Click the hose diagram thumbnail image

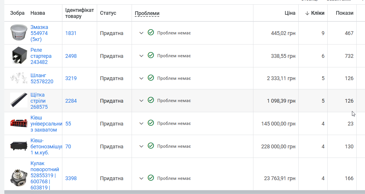(18, 78)
